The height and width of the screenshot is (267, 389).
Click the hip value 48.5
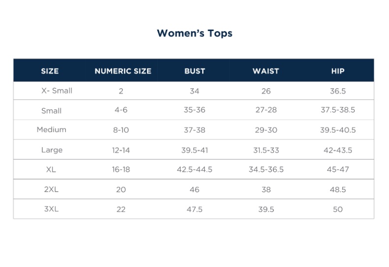[x=338, y=189]
